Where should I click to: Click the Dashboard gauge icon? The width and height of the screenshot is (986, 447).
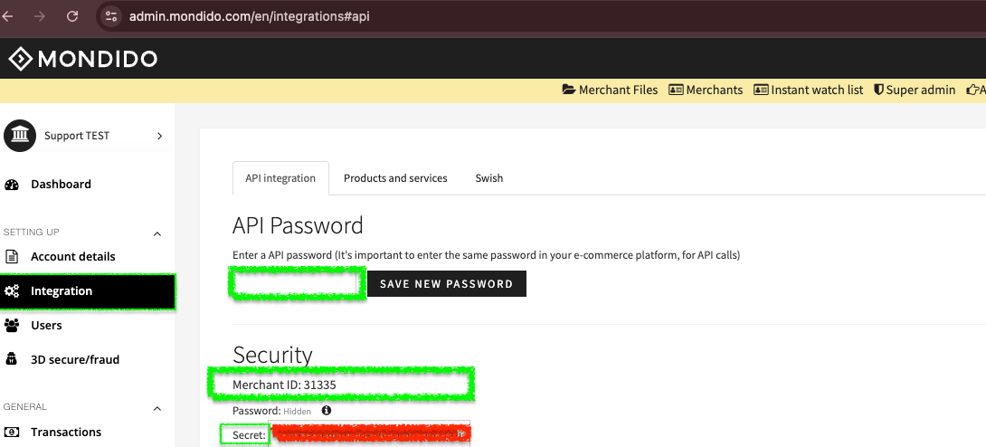tap(12, 185)
